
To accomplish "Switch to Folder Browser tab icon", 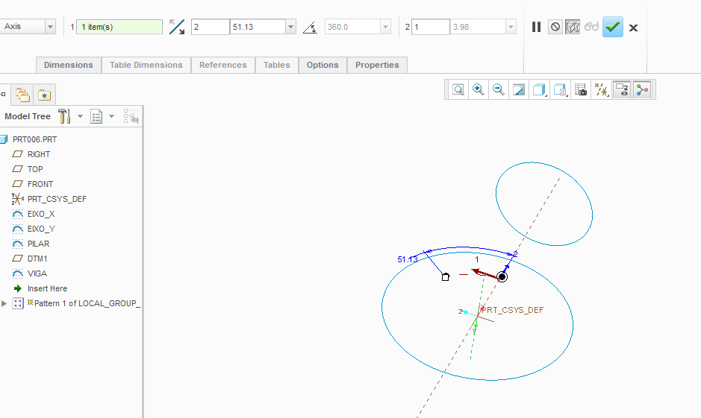I will click(22, 95).
